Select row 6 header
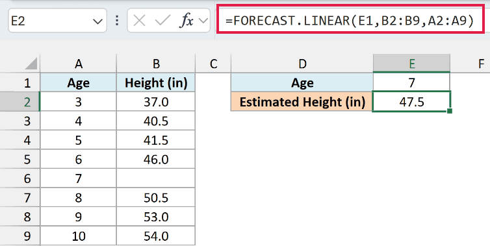490x246 pixels. (x=20, y=178)
